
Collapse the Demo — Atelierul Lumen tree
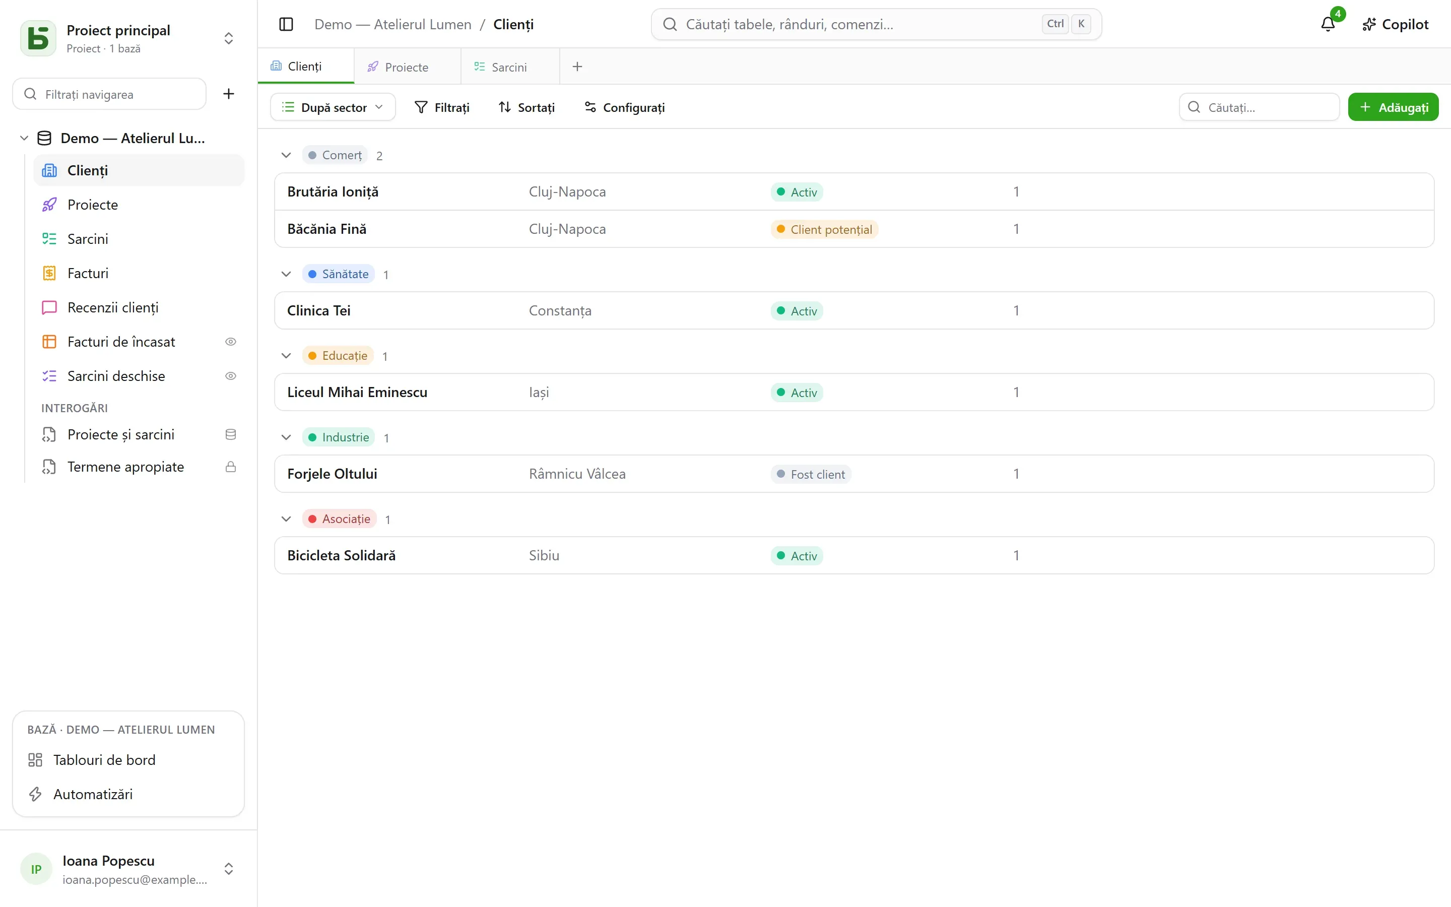(24, 138)
